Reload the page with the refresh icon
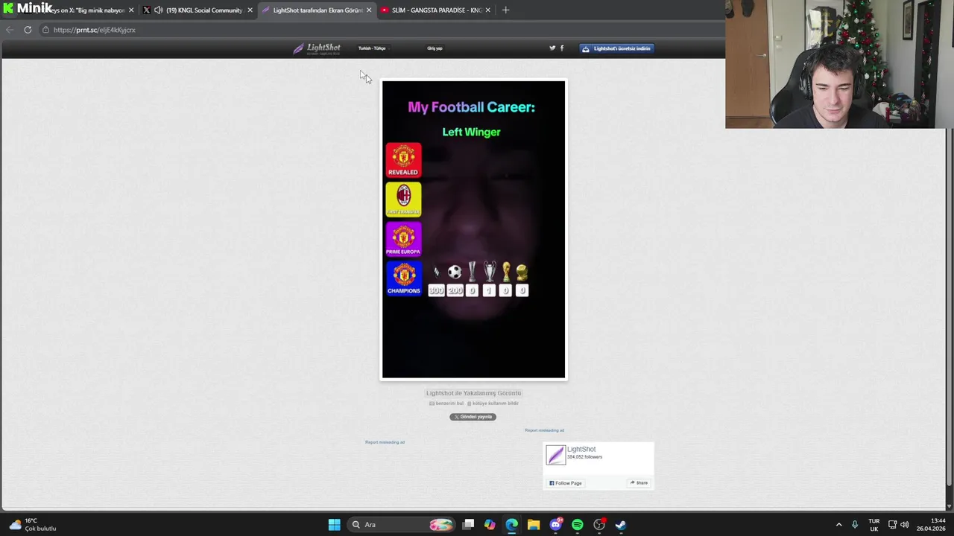This screenshot has height=536, width=954. (x=28, y=30)
